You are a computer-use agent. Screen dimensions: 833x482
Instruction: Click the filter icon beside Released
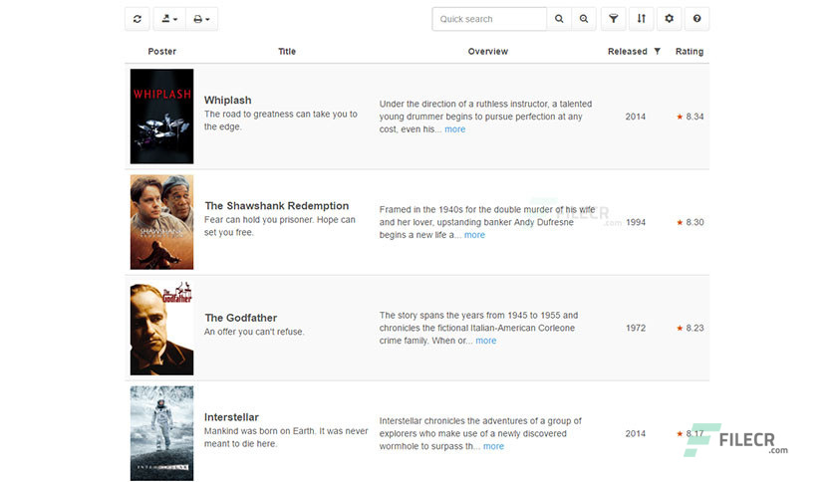(x=658, y=52)
